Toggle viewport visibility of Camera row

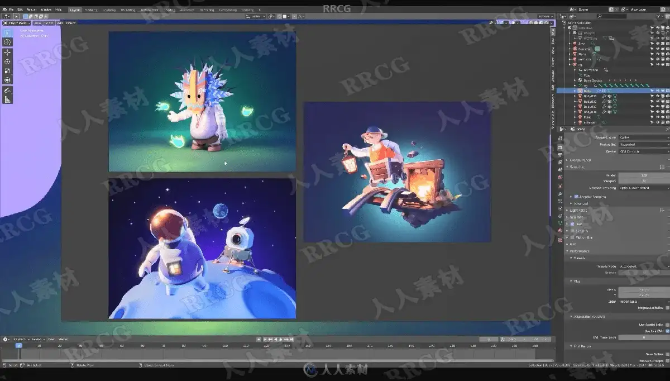[x=658, y=49]
